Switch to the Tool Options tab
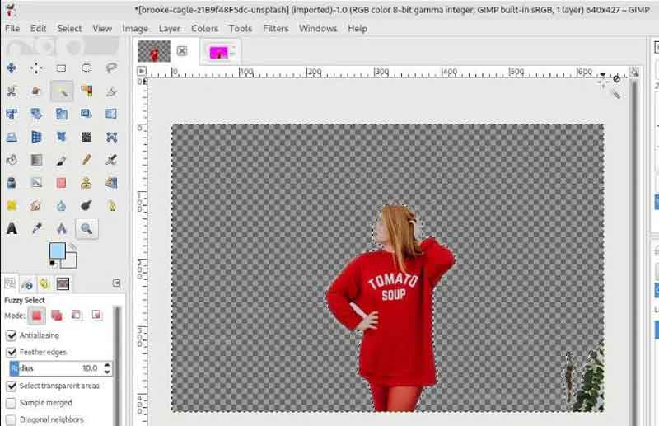The height and width of the screenshot is (426, 659). [x=10, y=283]
